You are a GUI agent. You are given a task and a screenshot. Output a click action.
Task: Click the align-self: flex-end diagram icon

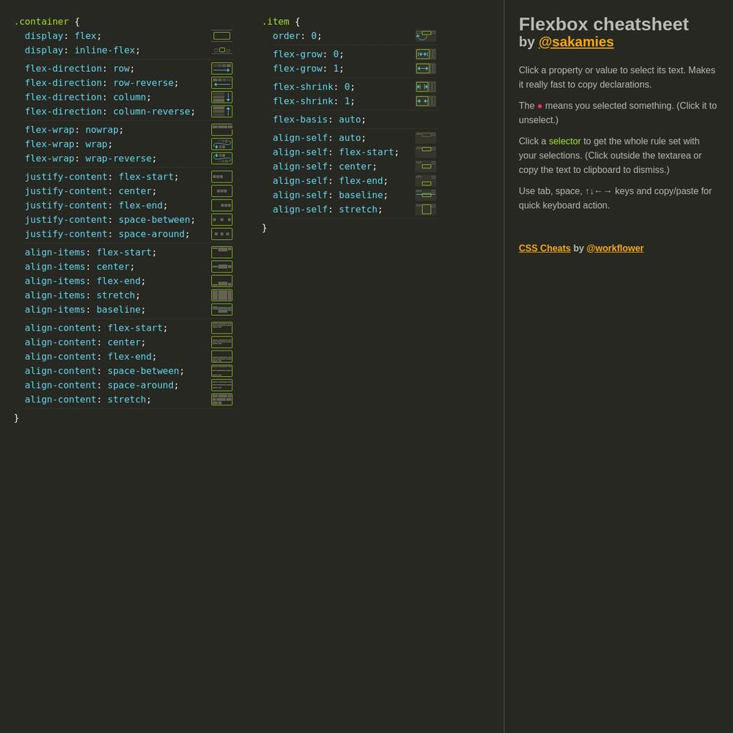tap(426, 181)
